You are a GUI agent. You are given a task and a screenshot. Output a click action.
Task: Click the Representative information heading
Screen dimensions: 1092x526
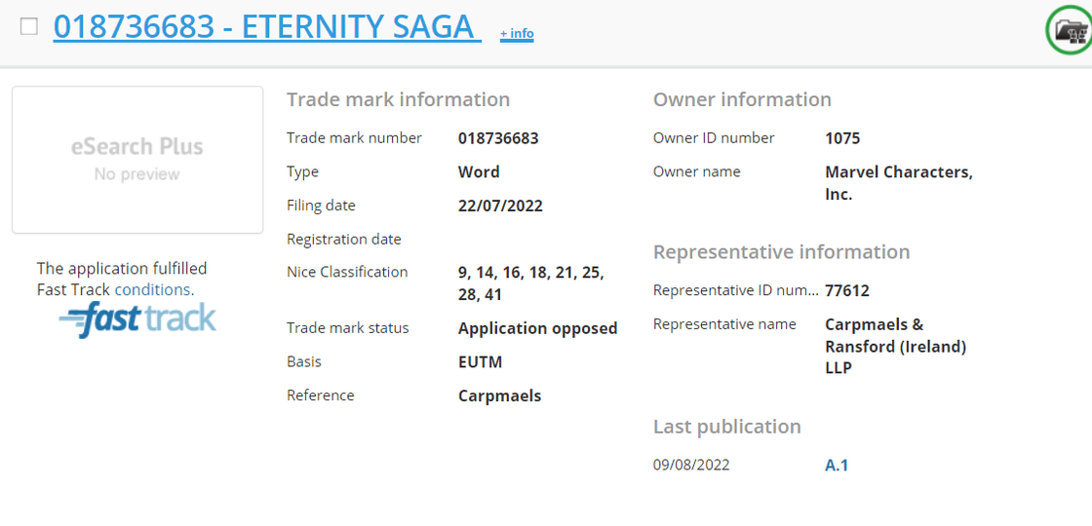(x=781, y=252)
